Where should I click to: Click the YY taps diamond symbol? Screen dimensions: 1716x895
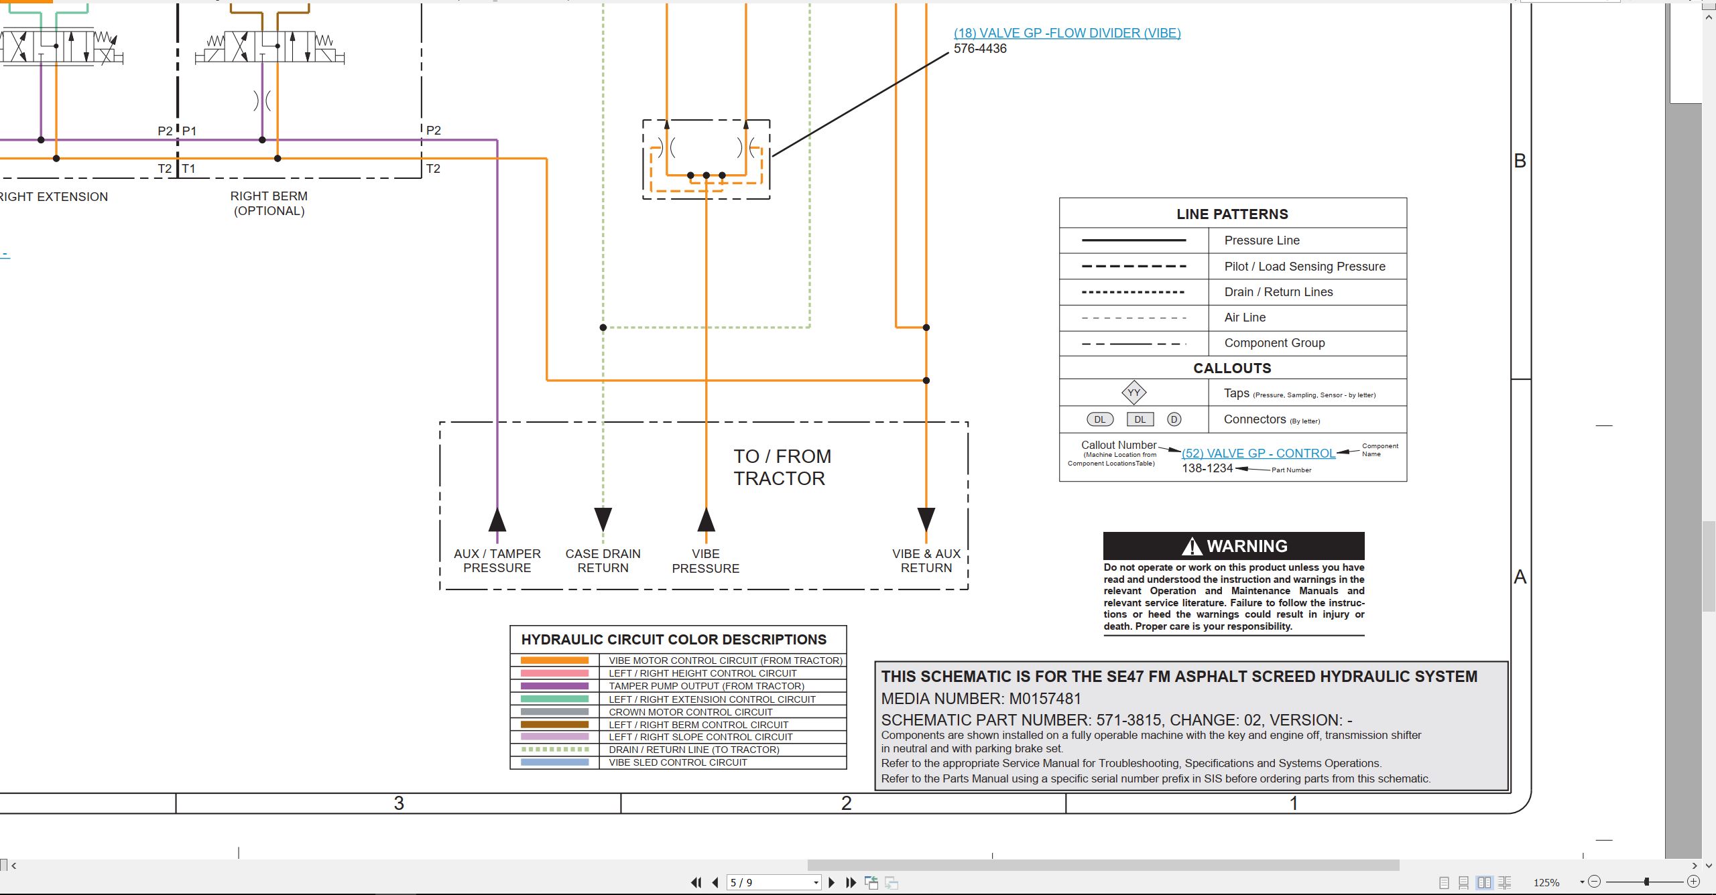(1133, 393)
